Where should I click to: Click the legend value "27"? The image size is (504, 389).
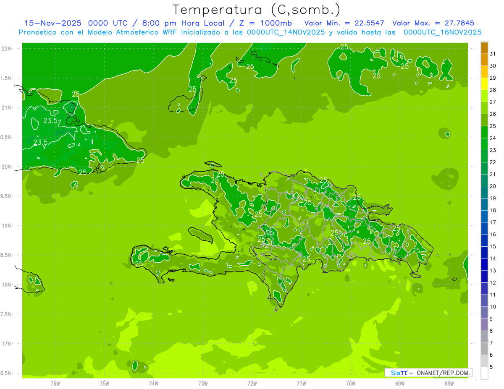click(493, 102)
